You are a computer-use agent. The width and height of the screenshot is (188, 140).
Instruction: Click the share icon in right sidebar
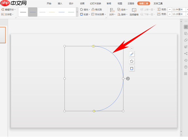(x=186, y=53)
